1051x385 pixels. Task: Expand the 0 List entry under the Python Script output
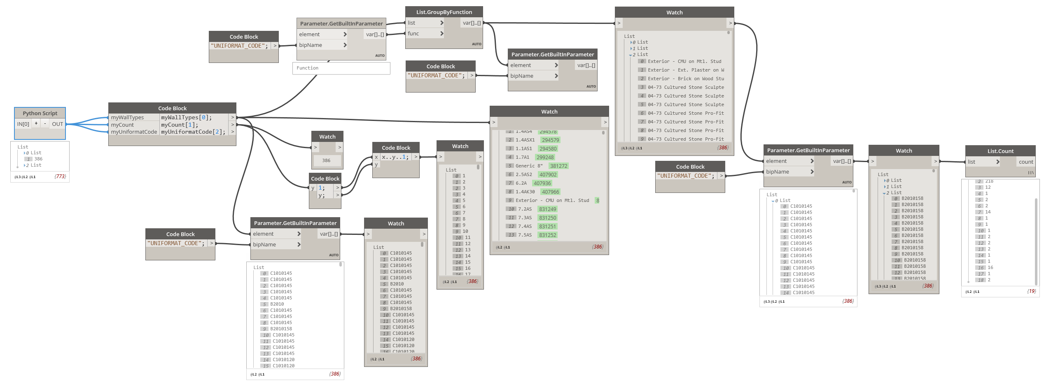click(x=25, y=153)
